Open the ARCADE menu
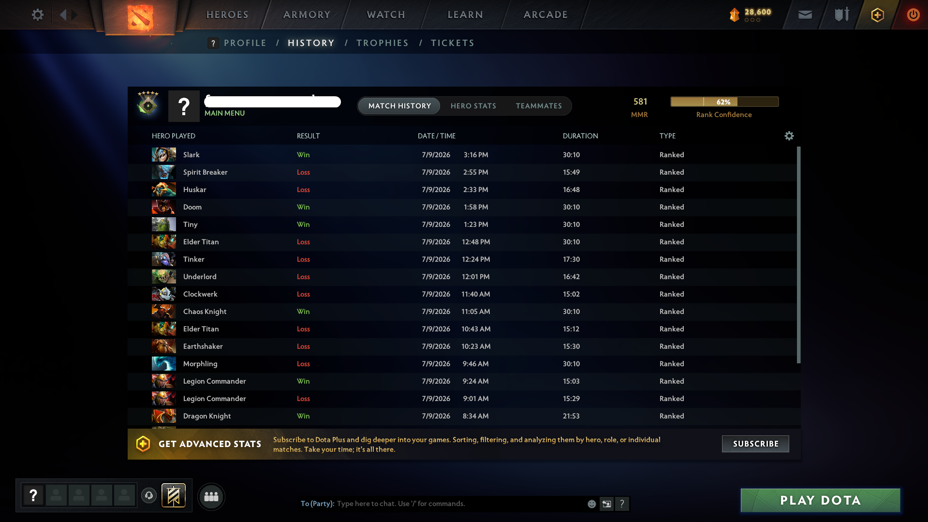 [545, 15]
